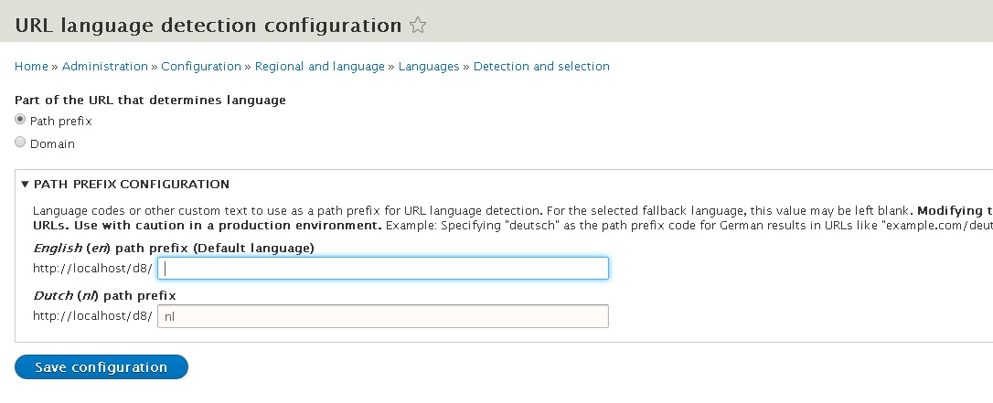Select the Domain radio button
993x403 pixels.
point(20,143)
